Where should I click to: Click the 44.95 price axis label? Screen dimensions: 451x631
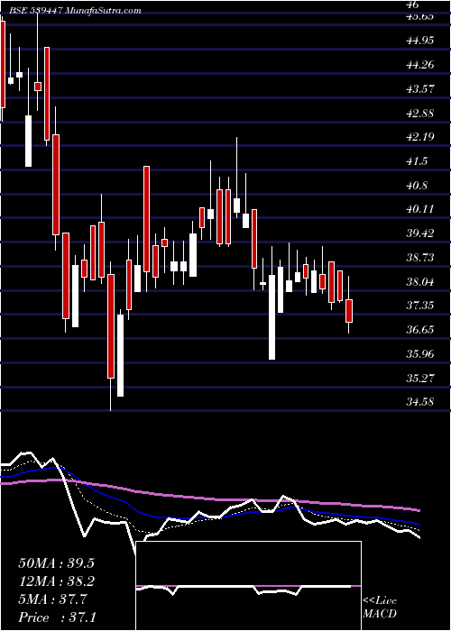click(x=419, y=41)
